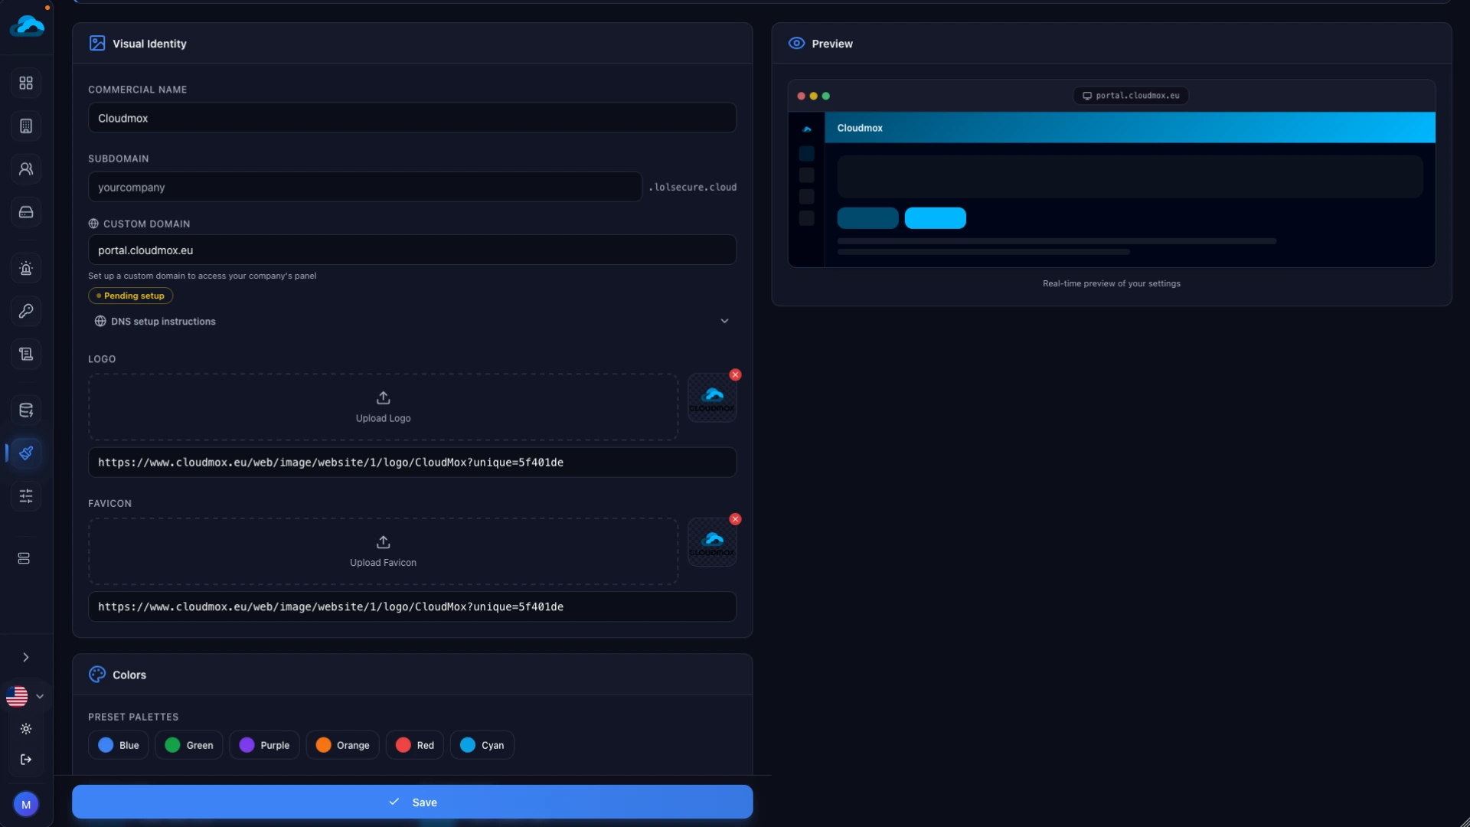Click the DNS setup instructions globe icon
Image resolution: width=1470 pixels, height=827 pixels.
pos(100,322)
